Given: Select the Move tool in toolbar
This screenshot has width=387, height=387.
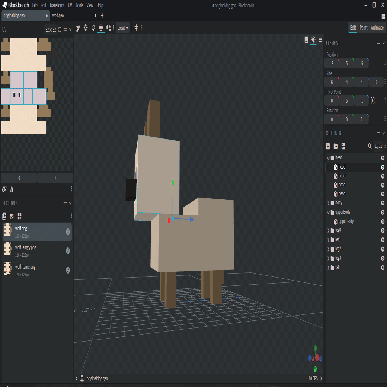Looking at the screenshot, I should pos(78,28).
